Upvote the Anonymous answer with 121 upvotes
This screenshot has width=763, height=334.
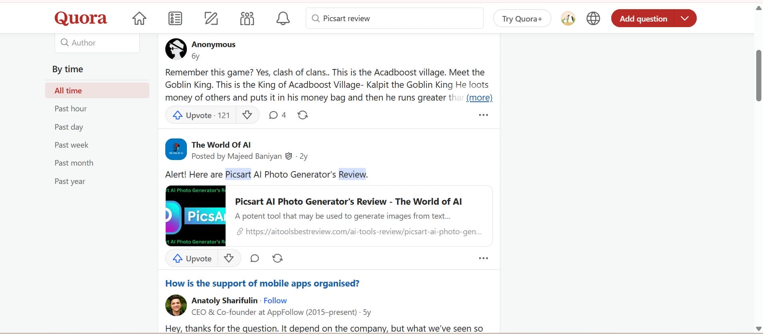pyautogui.click(x=201, y=115)
